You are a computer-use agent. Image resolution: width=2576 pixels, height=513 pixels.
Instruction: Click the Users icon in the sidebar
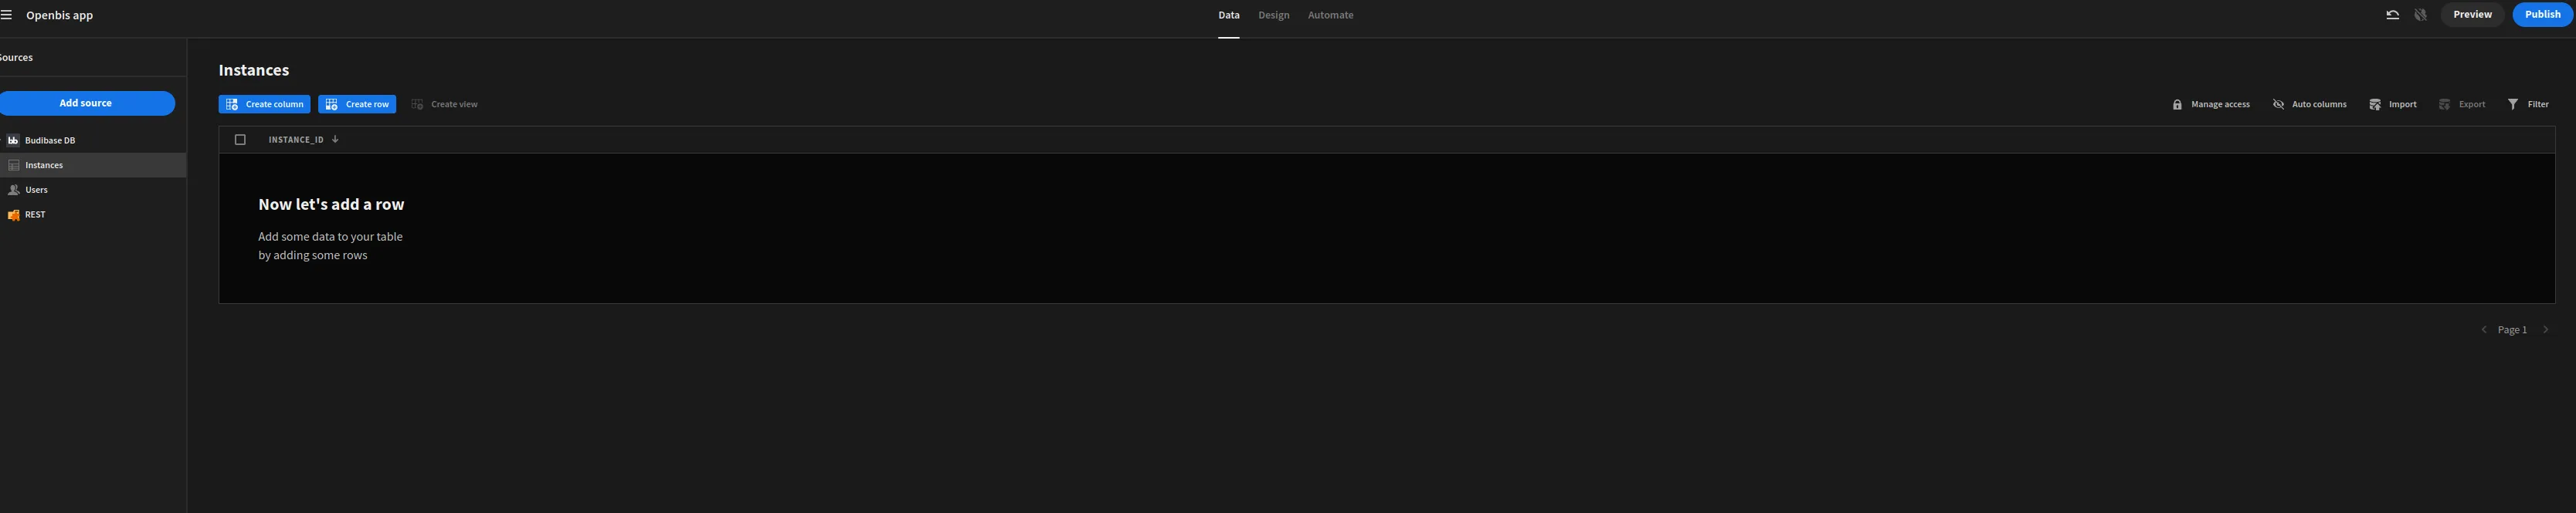[x=14, y=190]
